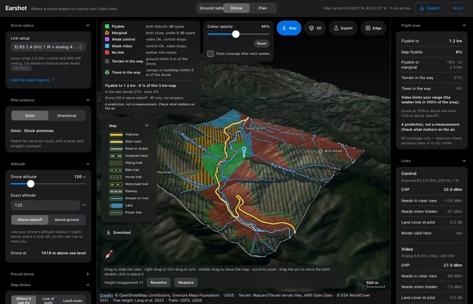Collapse the Map legend panel
The width and height of the screenshot is (473, 304).
coord(147,125)
